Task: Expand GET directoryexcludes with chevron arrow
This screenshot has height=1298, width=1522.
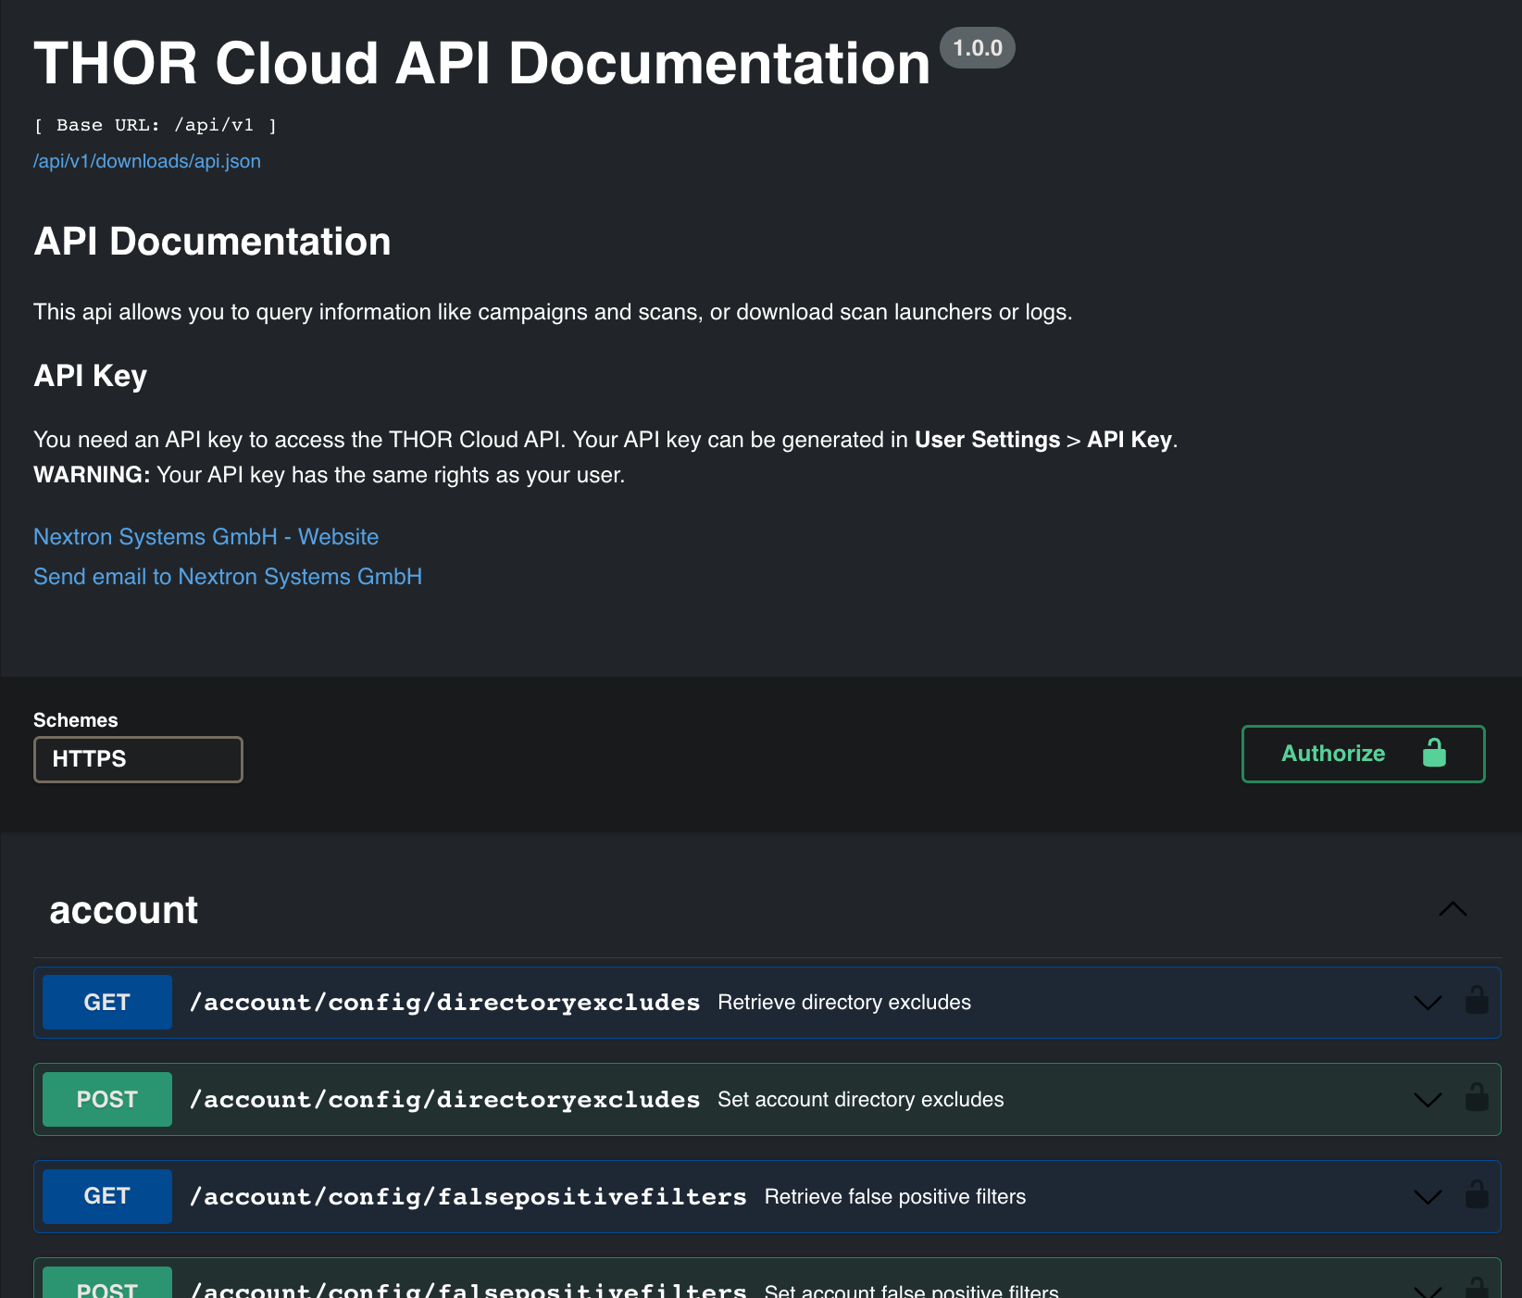Action: click(1428, 1003)
